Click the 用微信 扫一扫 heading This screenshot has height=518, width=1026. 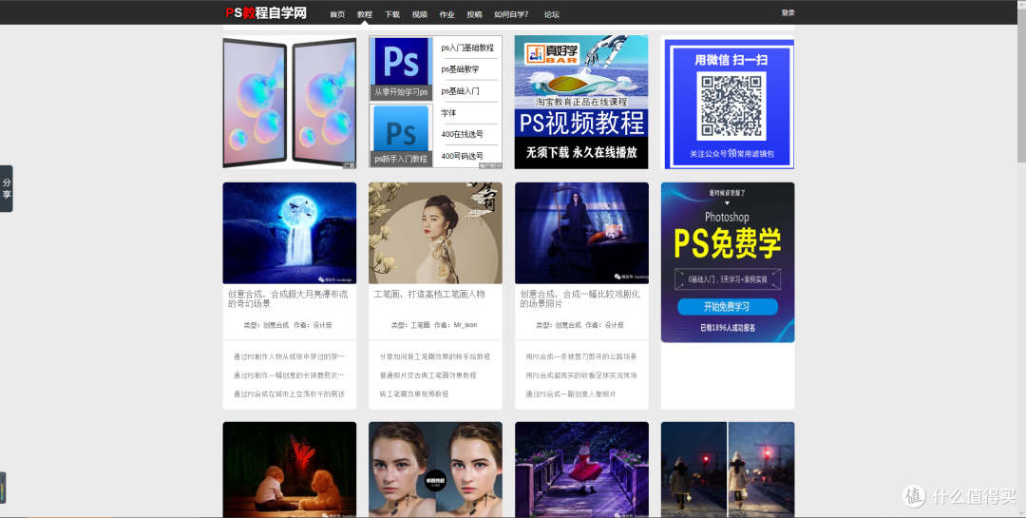[731, 60]
